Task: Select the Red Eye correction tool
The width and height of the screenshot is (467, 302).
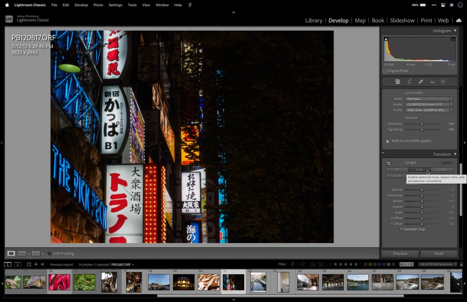Action: (x=432, y=82)
